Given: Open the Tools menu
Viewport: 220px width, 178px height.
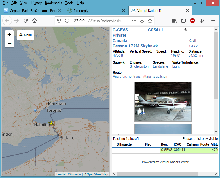Looking at the screenshot, I should 69,3.
